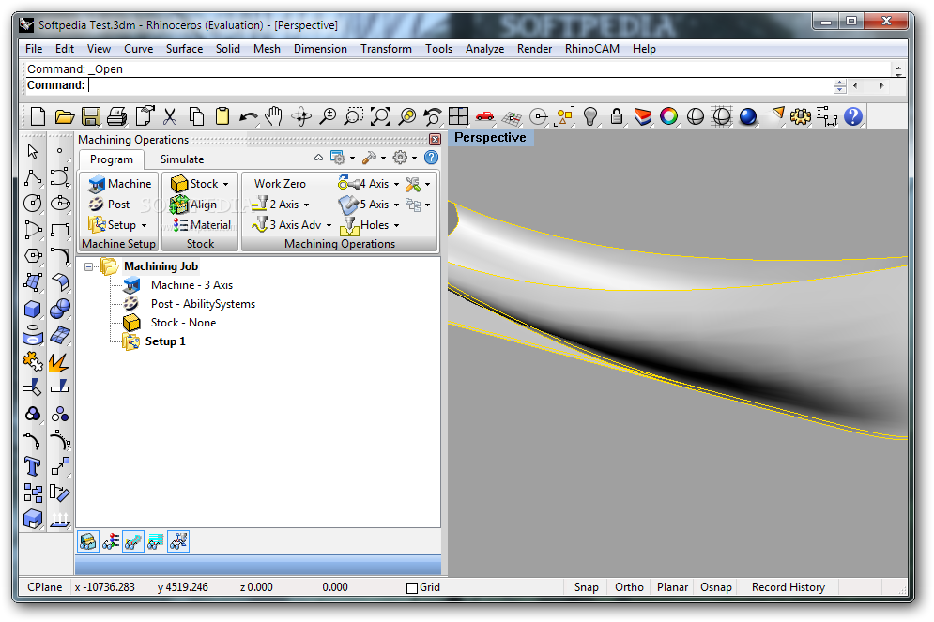
Task: Select the Text T tool
Action: coord(33,466)
